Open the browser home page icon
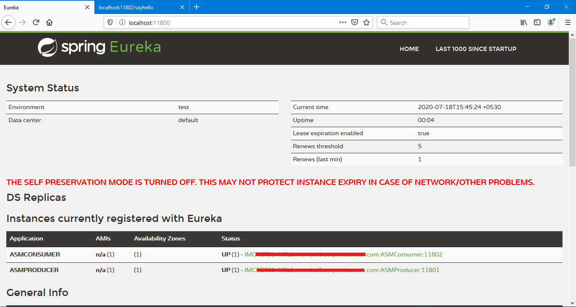The width and height of the screenshot is (576, 307). point(48,22)
